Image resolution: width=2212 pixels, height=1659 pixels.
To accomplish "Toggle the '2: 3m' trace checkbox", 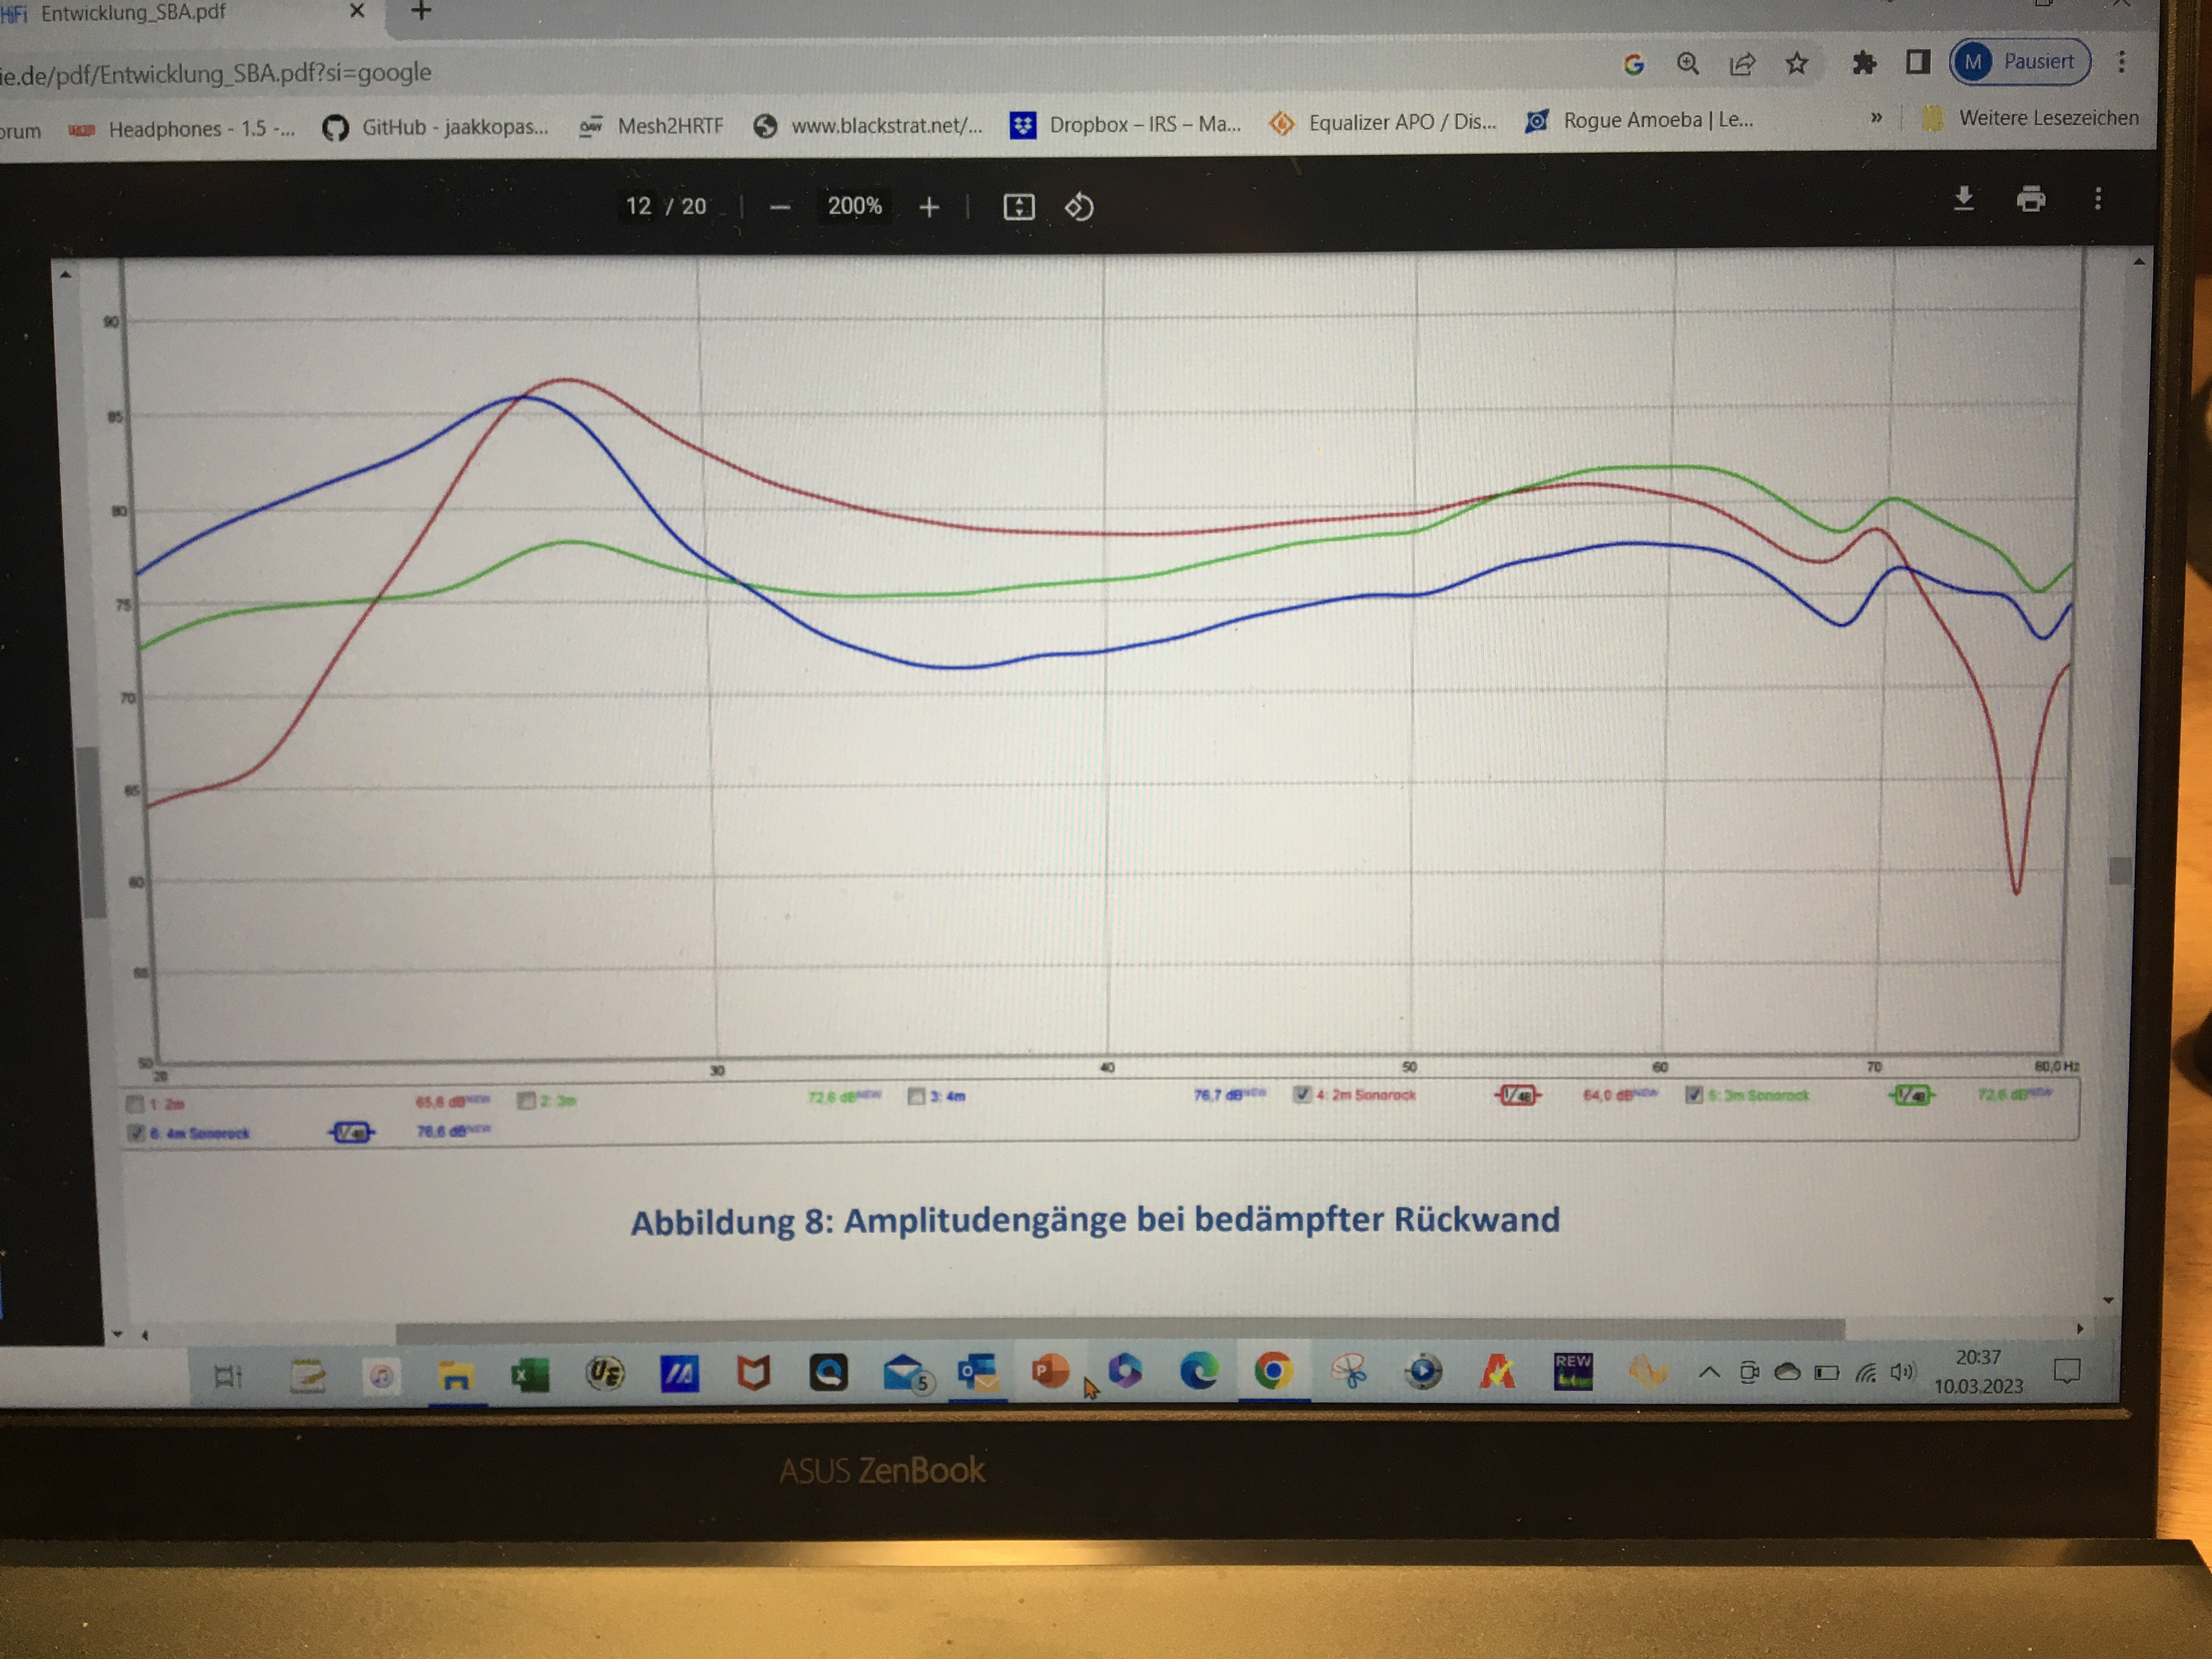I will (x=526, y=1100).
